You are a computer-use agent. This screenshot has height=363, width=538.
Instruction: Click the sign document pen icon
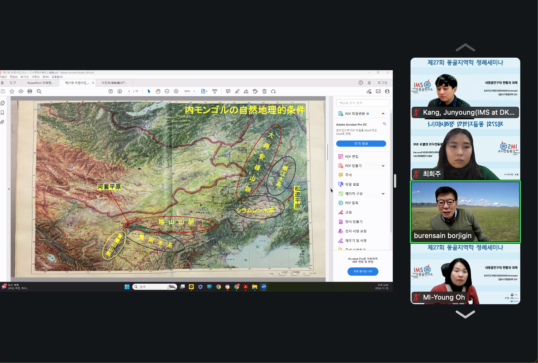tap(246, 91)
